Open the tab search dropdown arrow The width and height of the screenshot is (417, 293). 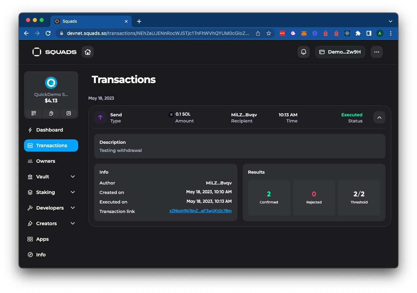(391, 21)
